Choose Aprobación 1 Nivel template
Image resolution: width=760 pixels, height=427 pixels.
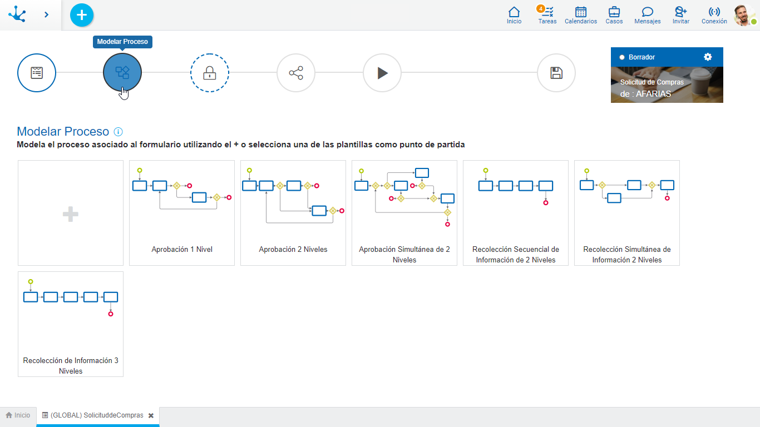click(182, 213)
